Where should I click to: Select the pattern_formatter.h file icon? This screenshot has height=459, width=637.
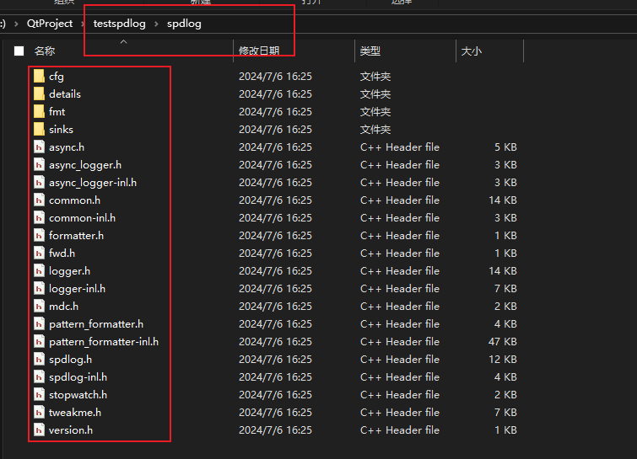coord(39,324)
